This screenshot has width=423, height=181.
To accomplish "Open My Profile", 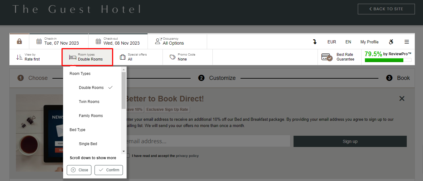I will point(369,42).
